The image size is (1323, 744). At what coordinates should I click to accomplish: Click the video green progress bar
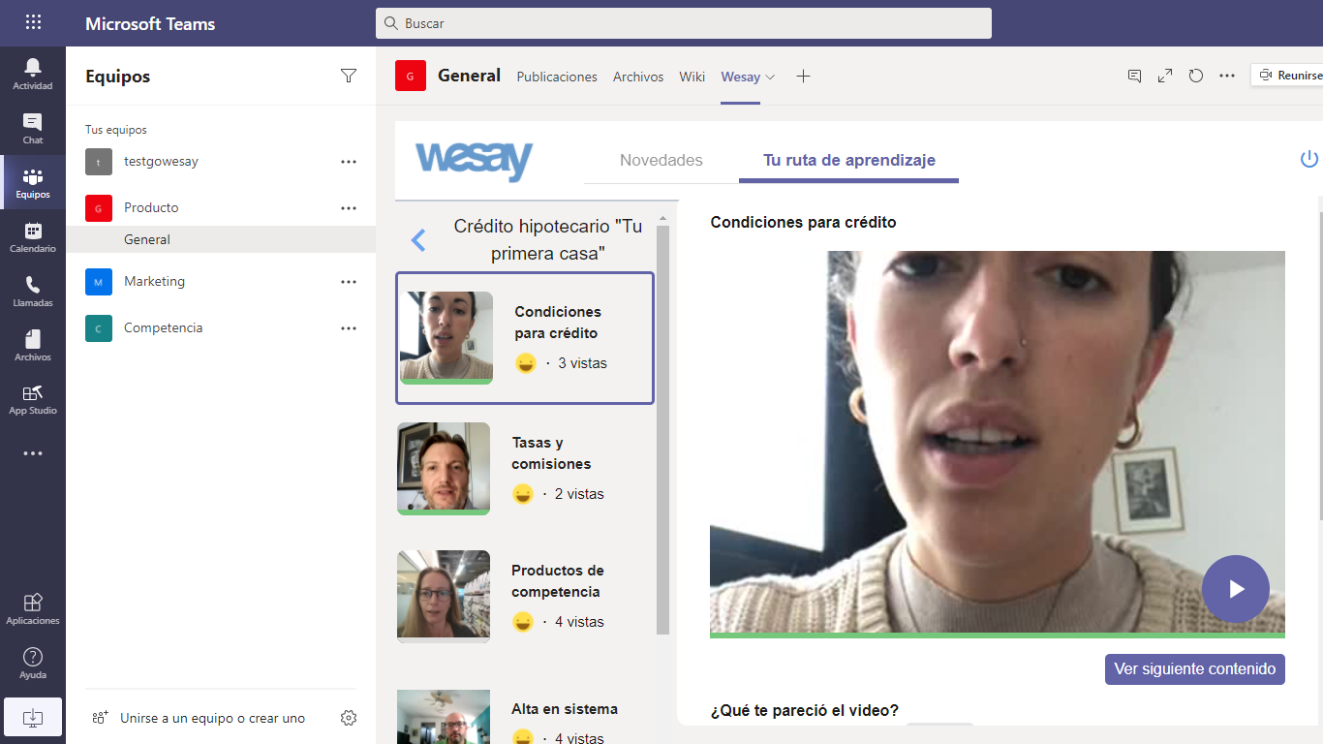click(x=998, y=635)
